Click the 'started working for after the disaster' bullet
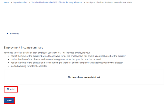 (29, 66)
